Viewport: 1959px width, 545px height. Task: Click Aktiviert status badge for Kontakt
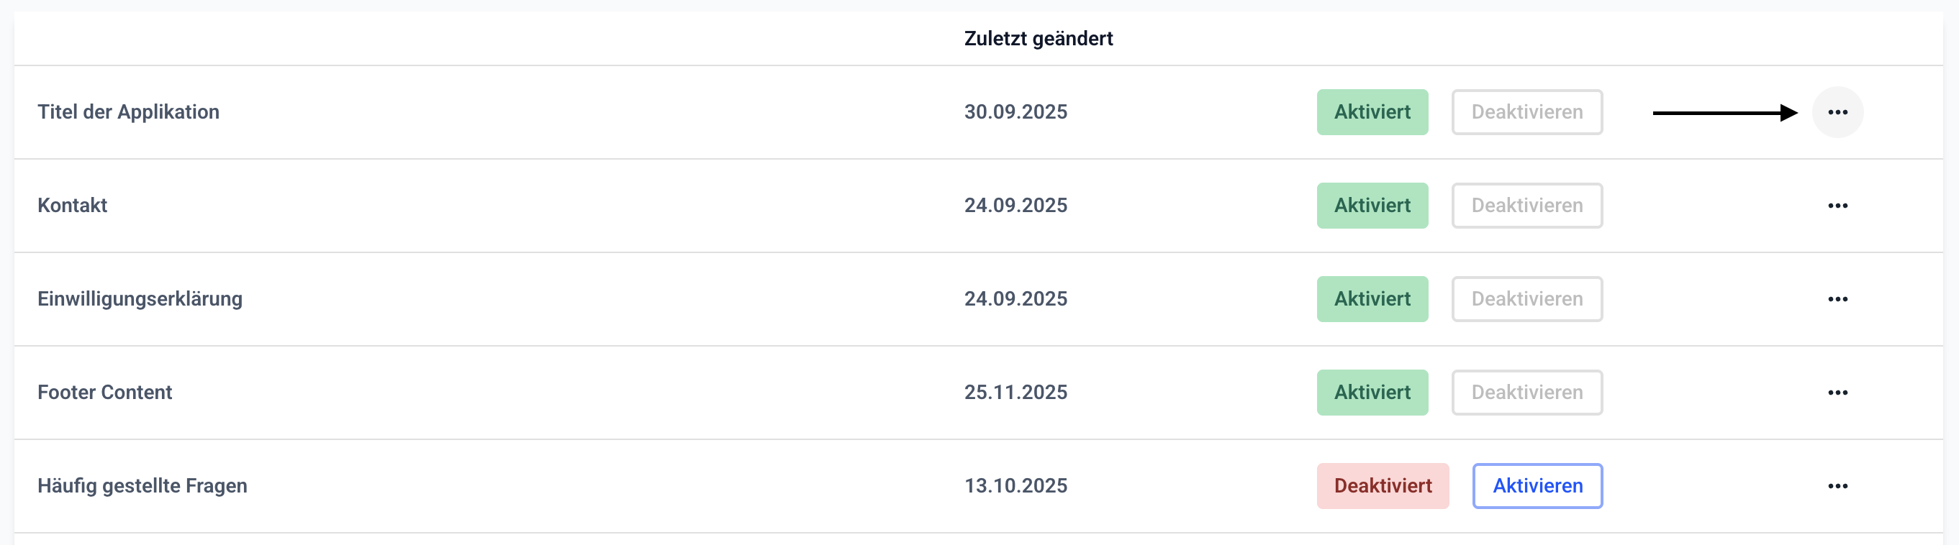pyautogui.click(x=1372, y=206)
